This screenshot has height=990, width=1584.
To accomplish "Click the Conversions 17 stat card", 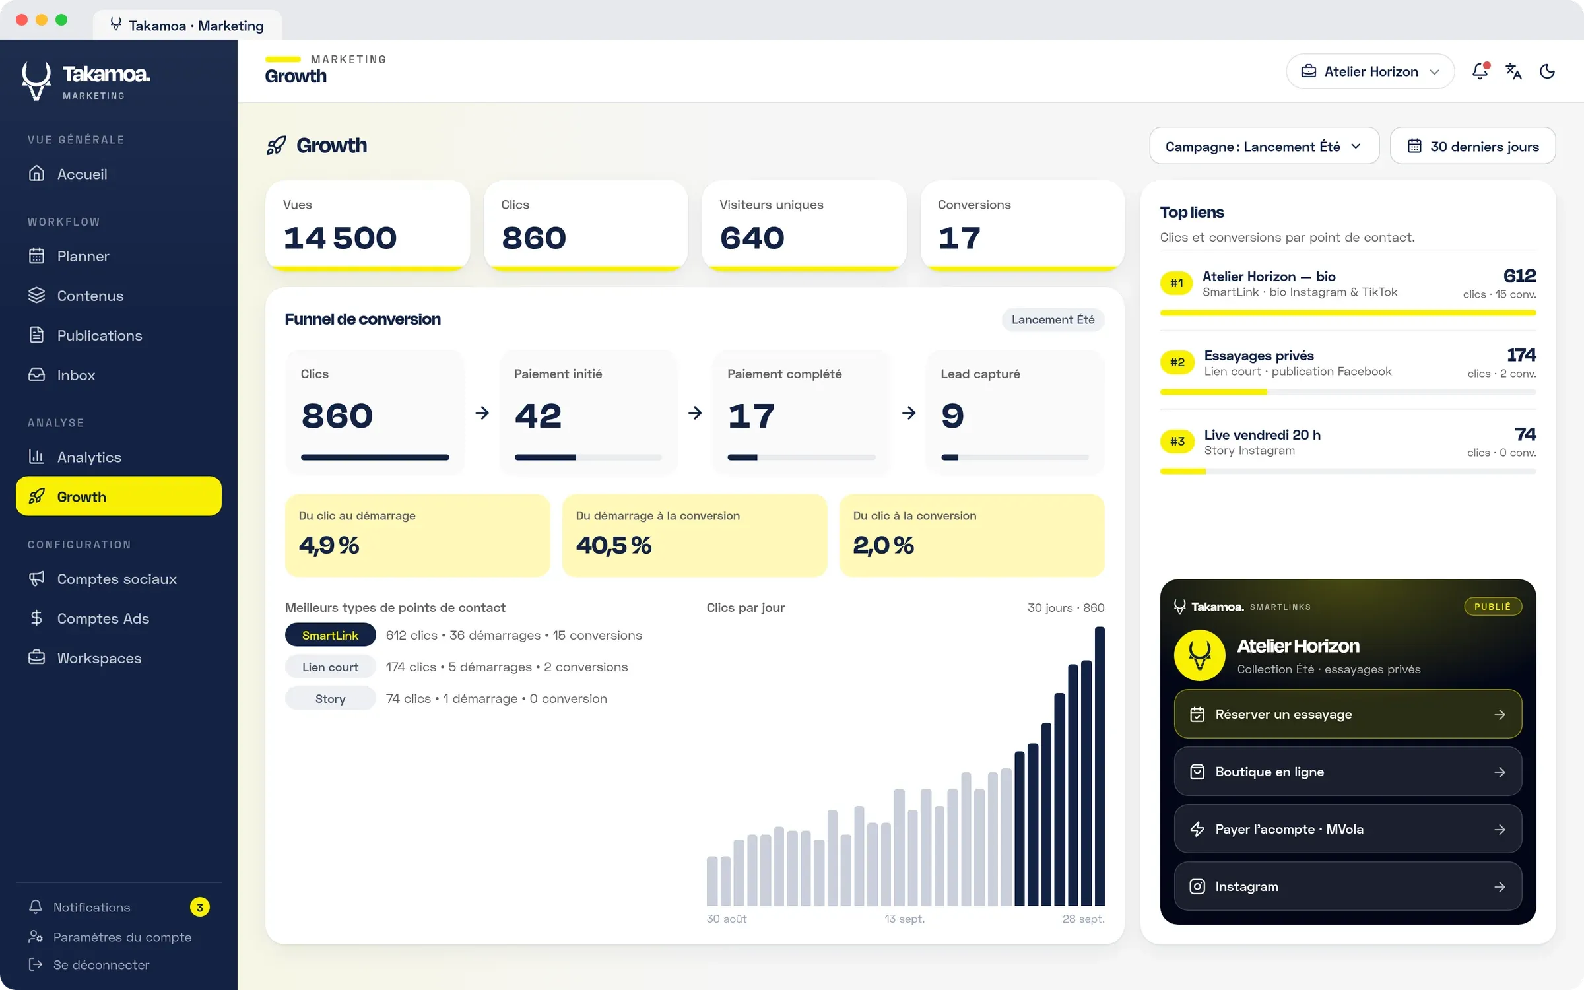I will click(1022, 225).
